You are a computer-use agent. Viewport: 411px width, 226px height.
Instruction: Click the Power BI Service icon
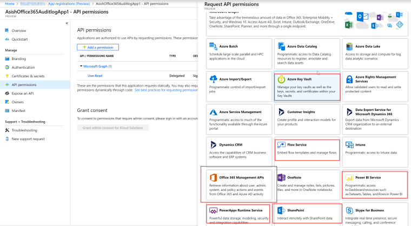coord(349,178)
